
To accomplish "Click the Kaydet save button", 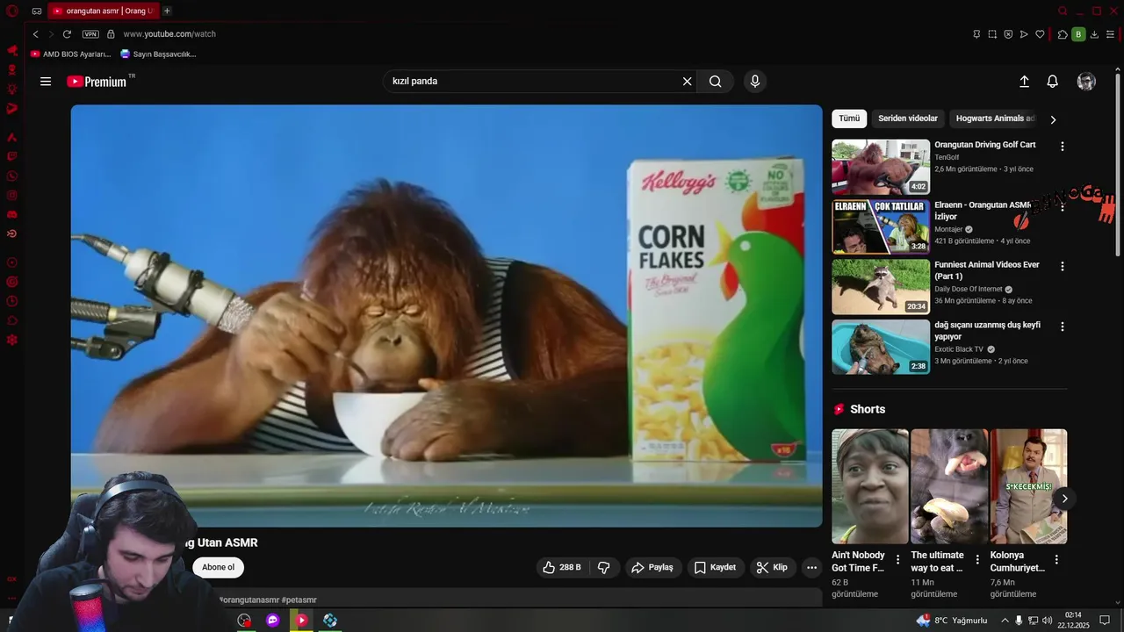I will (715, 567).
